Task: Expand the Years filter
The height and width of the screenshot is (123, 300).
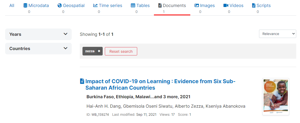Action: point(38,34)
